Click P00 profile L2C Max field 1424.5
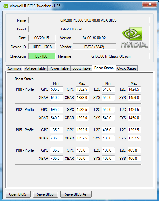159x201 pixels. tap(134, 89)
